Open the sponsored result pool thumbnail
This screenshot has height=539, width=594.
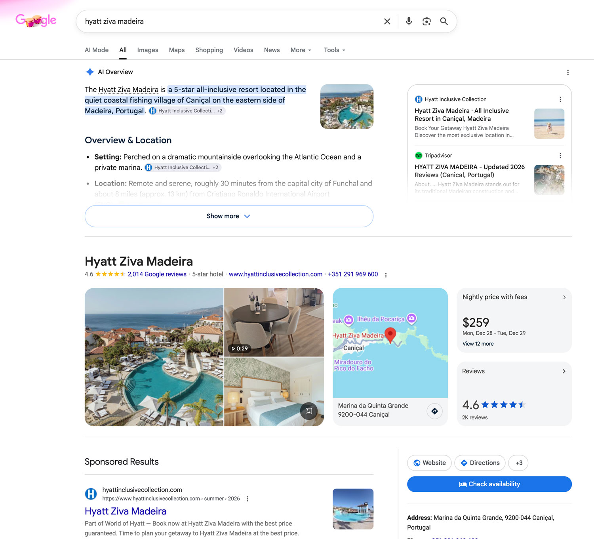(x=353, y=509)
